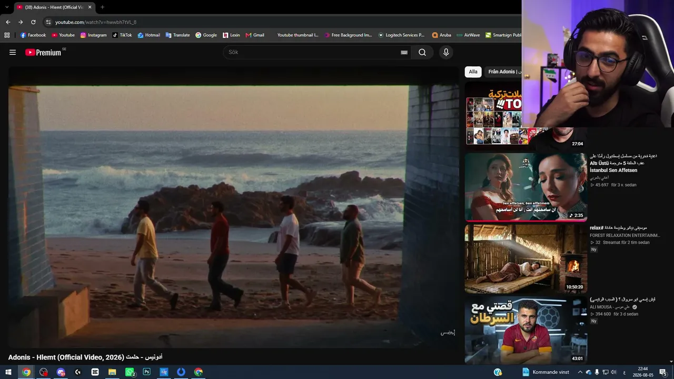This screenshot has width=674, height=379.
Task: Open the İstanbul Sen Affetsen video thumbnail
Action: click(526, 187)
